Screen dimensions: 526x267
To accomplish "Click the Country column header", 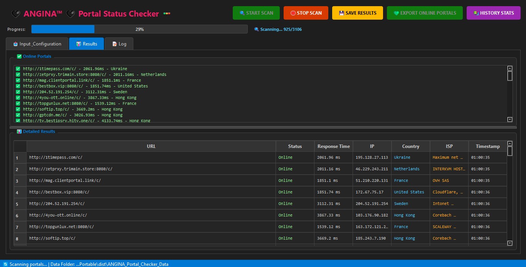I will [x=410, y=146].
